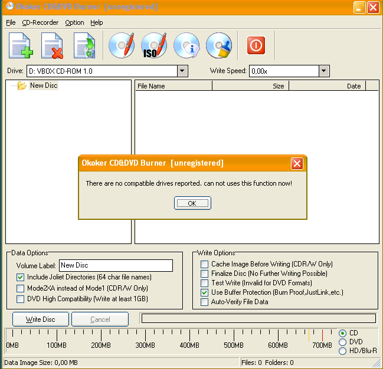Enable Auto-Verify File Data checkbox
This screenshot has height=369, width=383.
(x=204, y=302)
